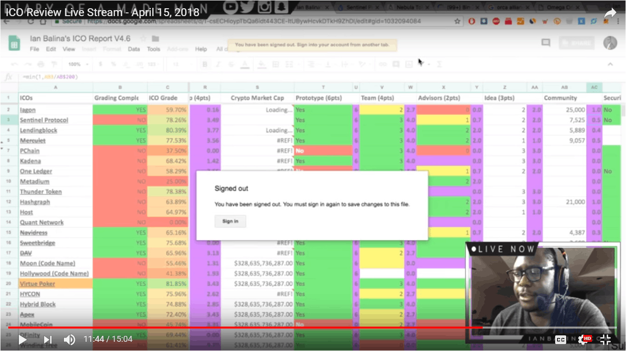Click the Redo icon in Sheets toolbar
626x351 pixels.
coord(27,64)
